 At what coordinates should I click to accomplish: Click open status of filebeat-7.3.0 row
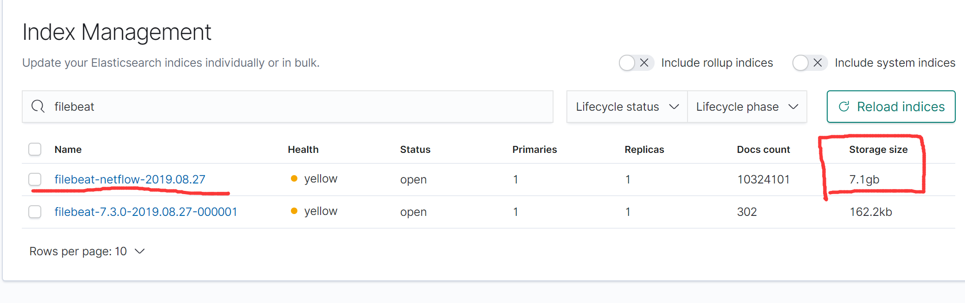pos(413,212)
